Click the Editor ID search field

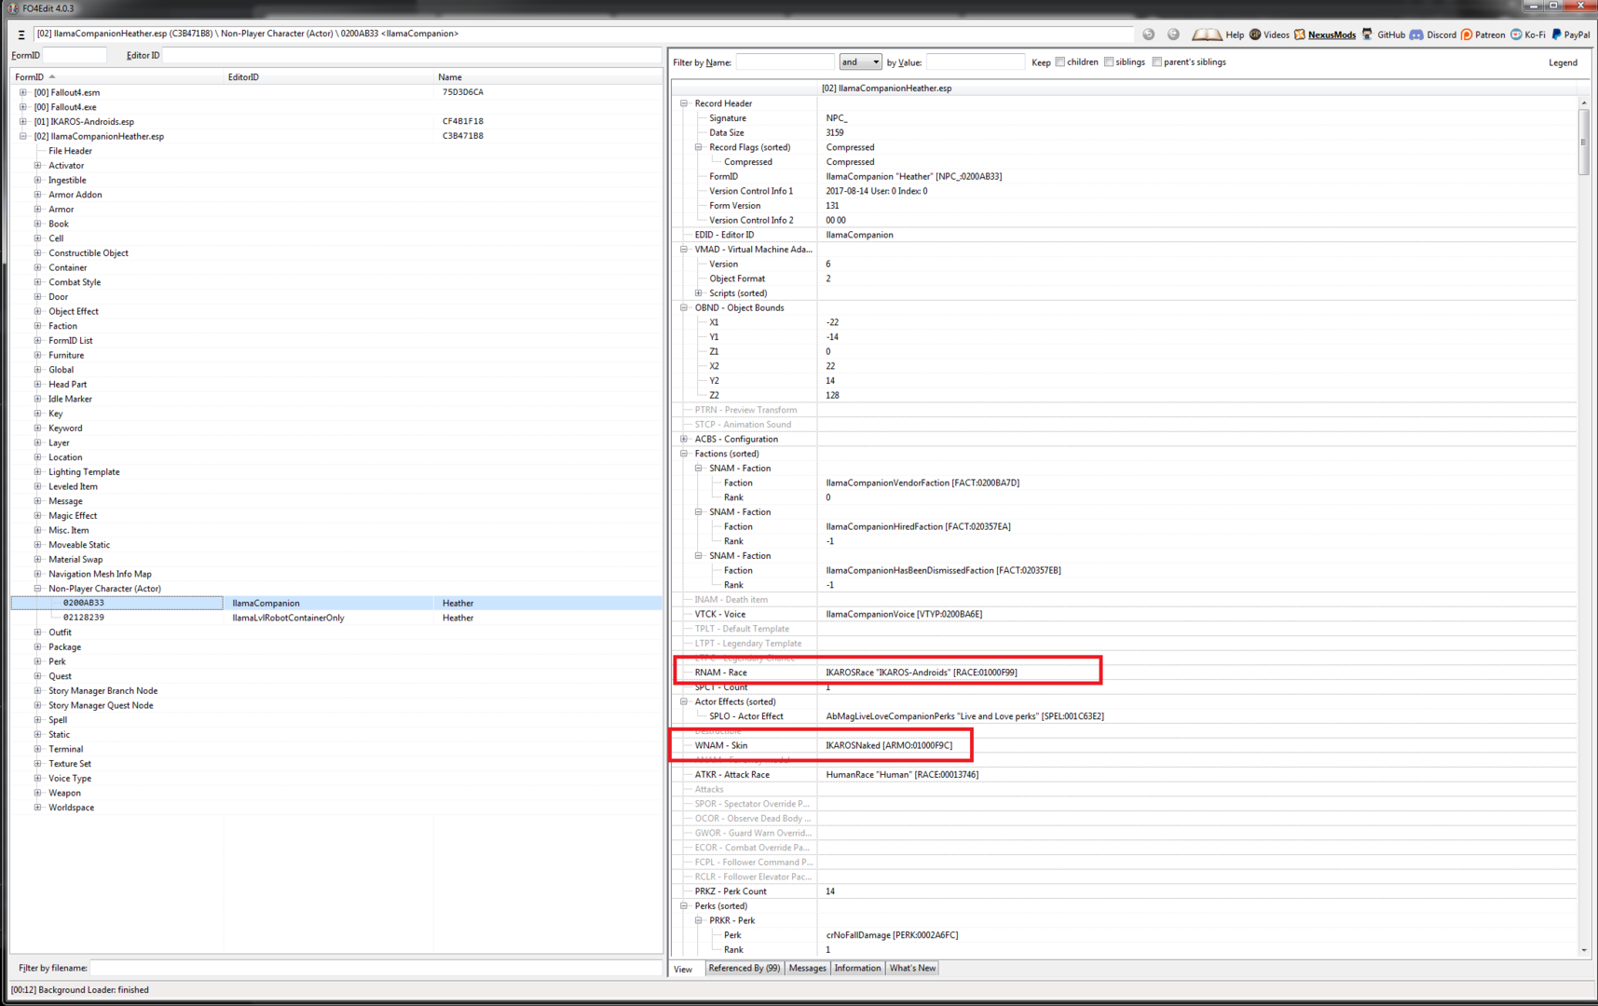click(x=412, y=55)
